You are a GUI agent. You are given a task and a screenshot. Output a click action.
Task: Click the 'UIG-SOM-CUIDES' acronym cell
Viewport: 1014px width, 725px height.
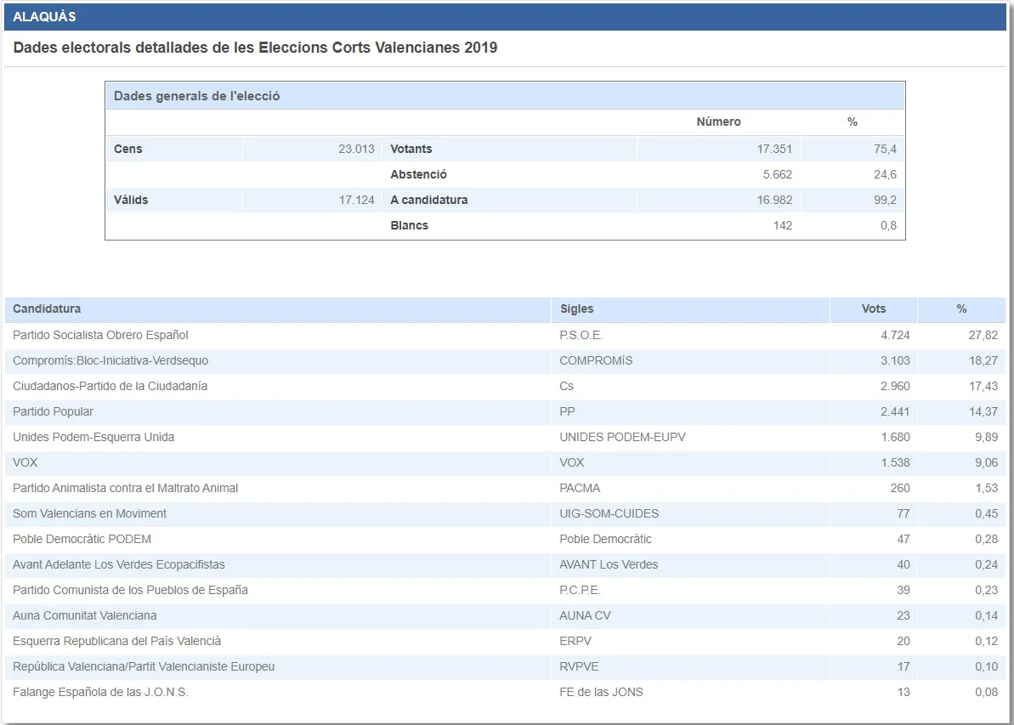pos(609,513)
